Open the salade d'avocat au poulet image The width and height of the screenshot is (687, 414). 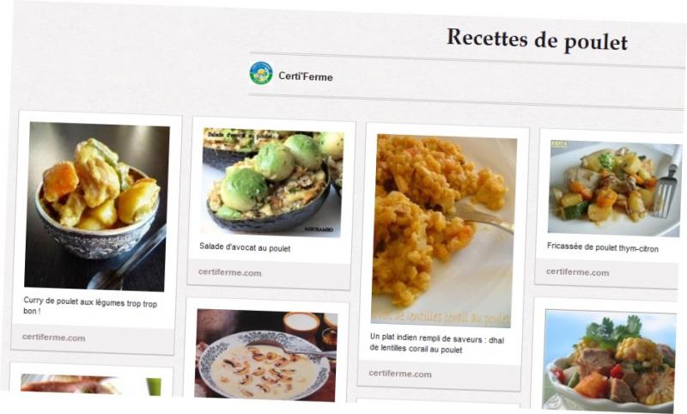[x=271, y=182]
